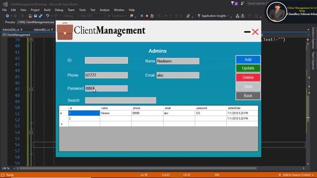This screenshot has width=317, height=178.
Task: Collapse the code region at line 39
Action: pyautogui.click(x=31, y=40)
